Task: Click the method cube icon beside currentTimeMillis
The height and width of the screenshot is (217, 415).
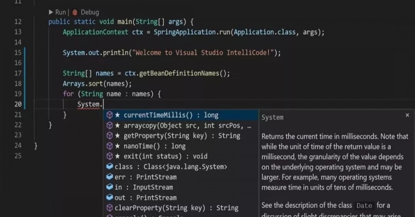Action: (110, 115)
